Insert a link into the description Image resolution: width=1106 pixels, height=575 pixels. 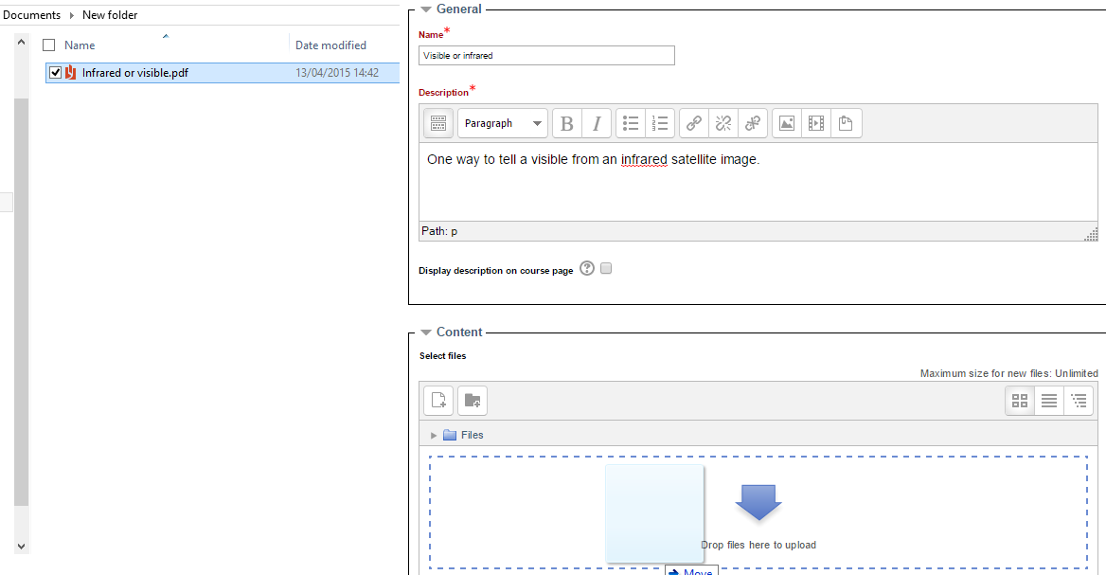(692, 123)
